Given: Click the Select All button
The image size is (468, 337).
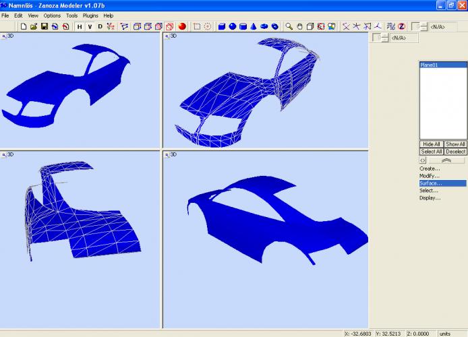Looking at the screenshot, I should (432, 152).
